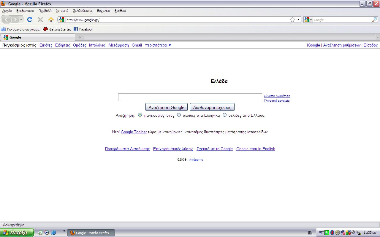Open the Σύνθετη Αναζήτηση link
Screen dimensions: 380x237
(277, 96)
